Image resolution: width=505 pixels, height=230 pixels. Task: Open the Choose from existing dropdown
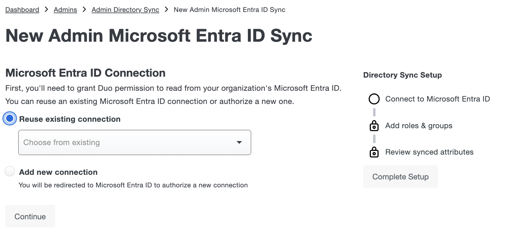point(135,143)
